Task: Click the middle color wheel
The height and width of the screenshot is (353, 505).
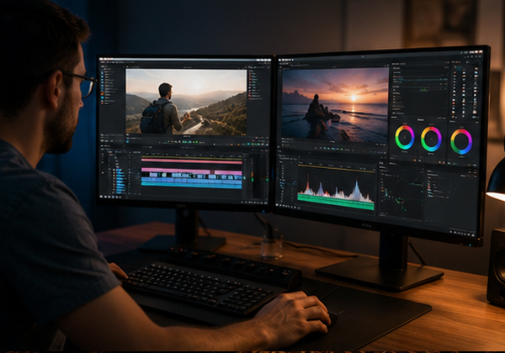Action: coord(431,139)
